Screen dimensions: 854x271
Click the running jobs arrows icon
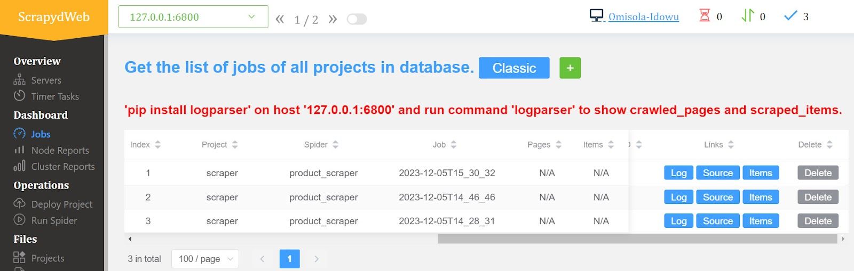[x=748, y=16]
